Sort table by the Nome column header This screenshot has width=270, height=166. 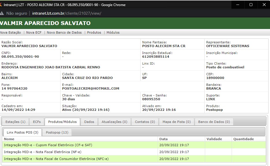(9, 139)
